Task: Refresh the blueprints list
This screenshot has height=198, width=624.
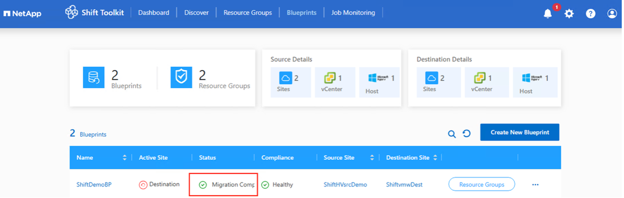Action: click(467, 134)
